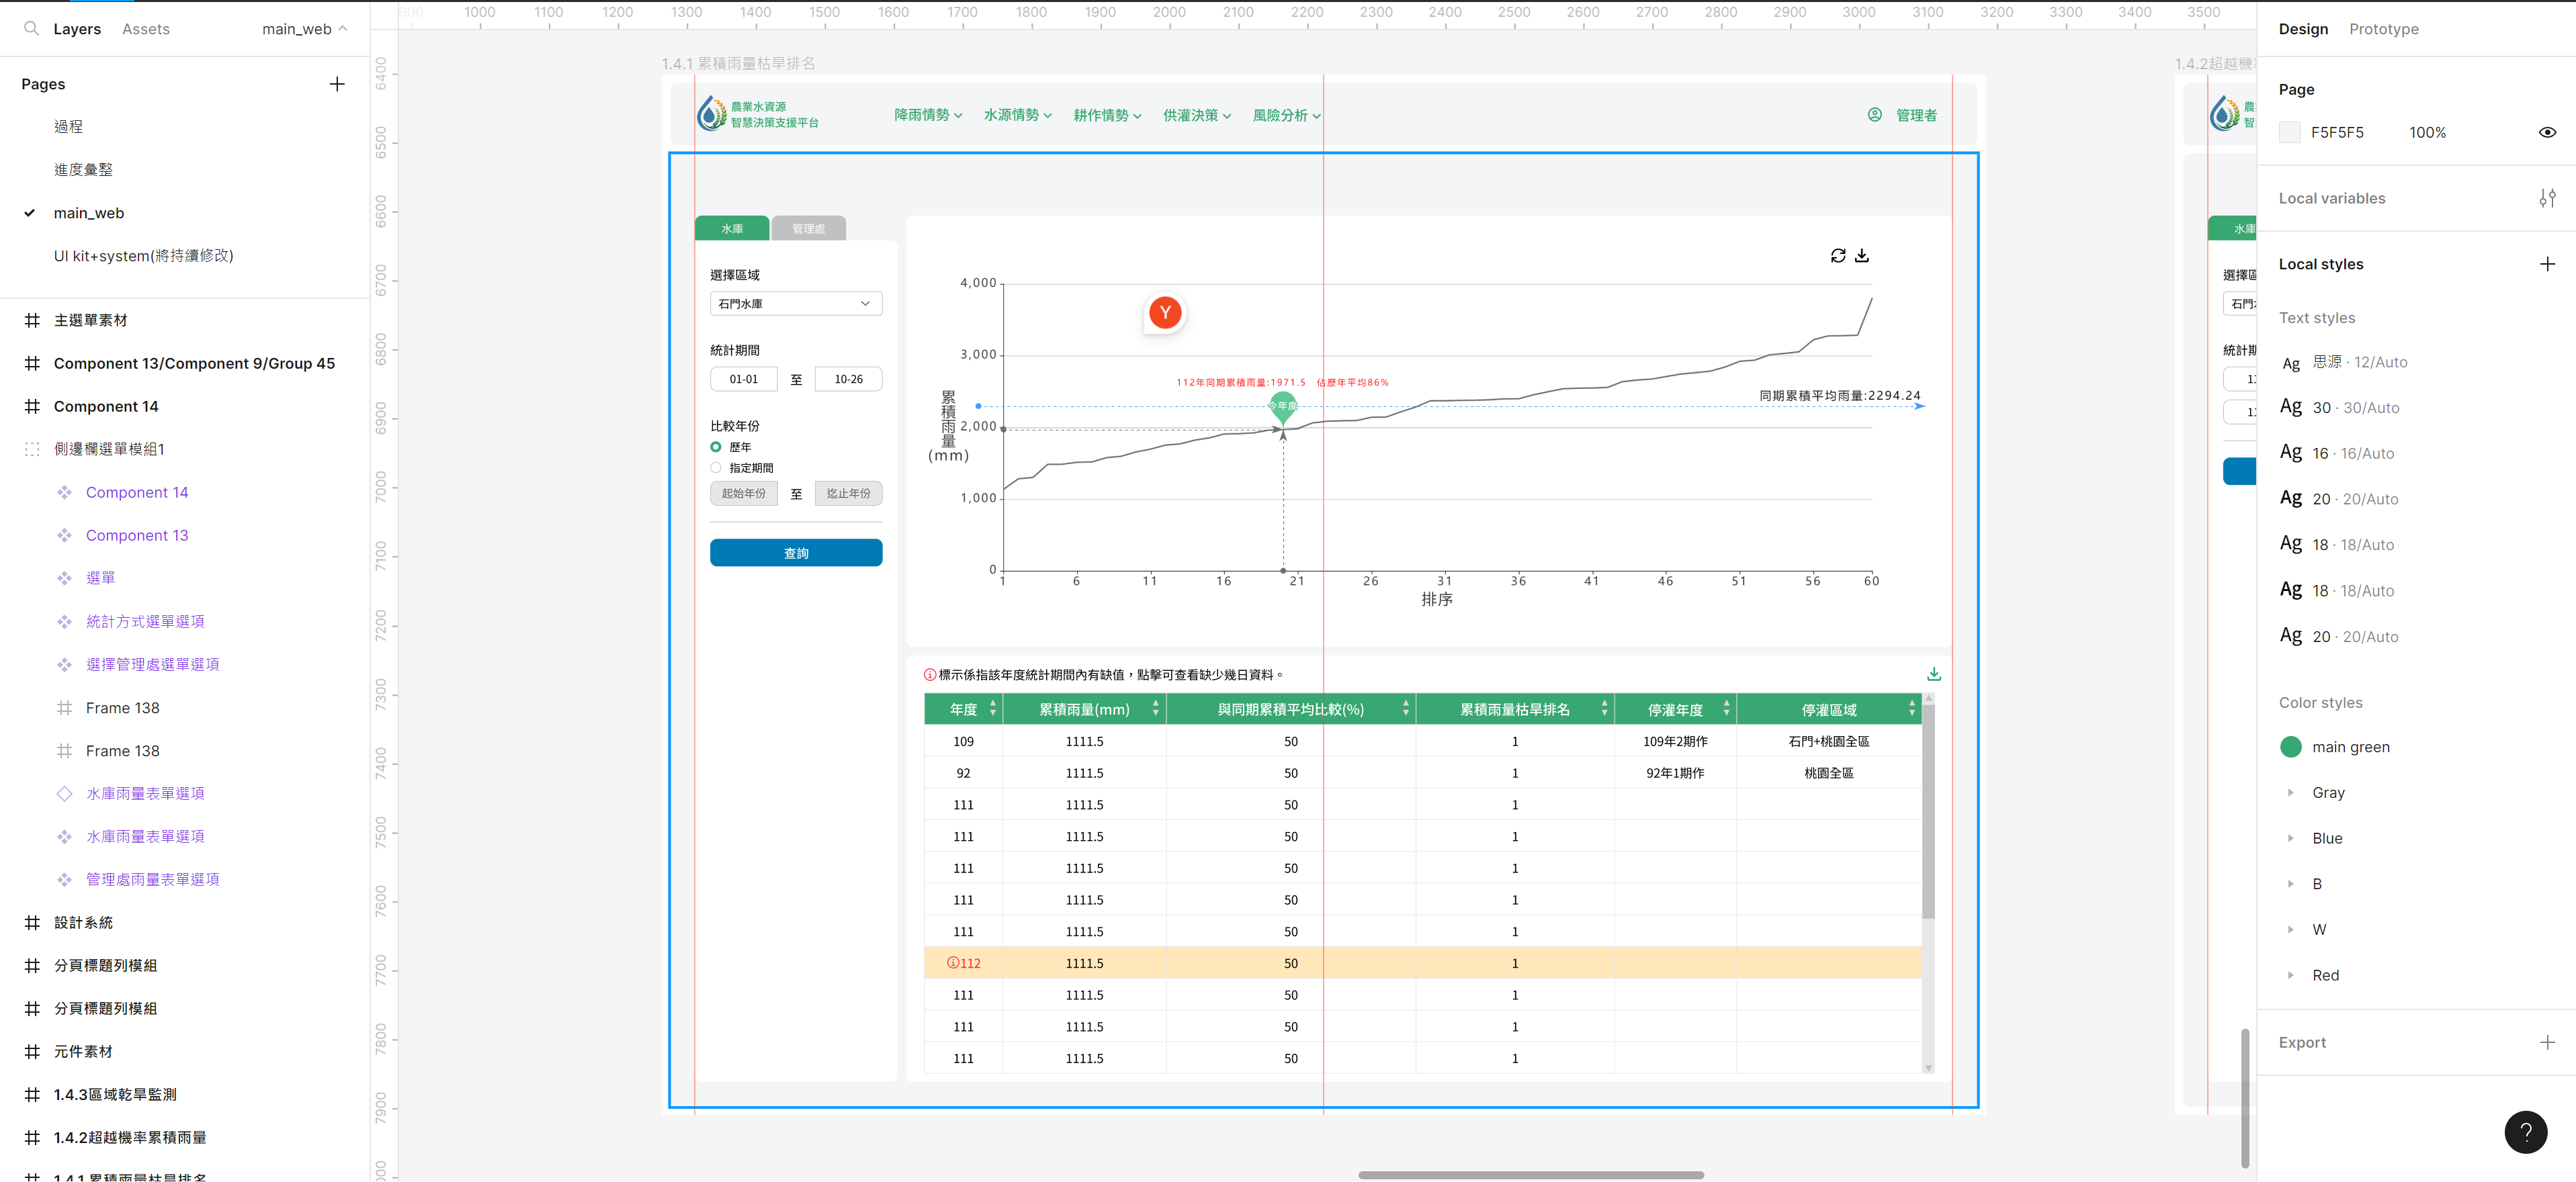Expand the Blue color styles group

2290,838
